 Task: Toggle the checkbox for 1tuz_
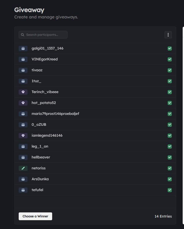click(x=170, y=81)
